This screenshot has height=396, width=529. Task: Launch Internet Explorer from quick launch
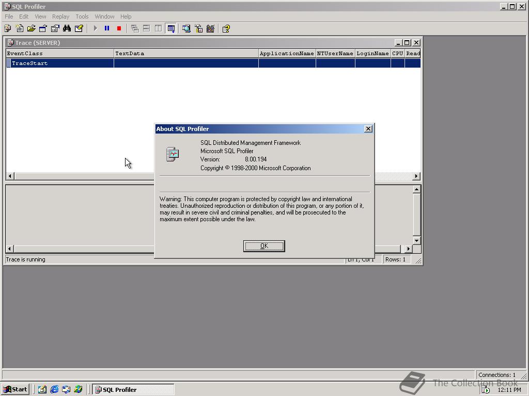coord(54,390)
